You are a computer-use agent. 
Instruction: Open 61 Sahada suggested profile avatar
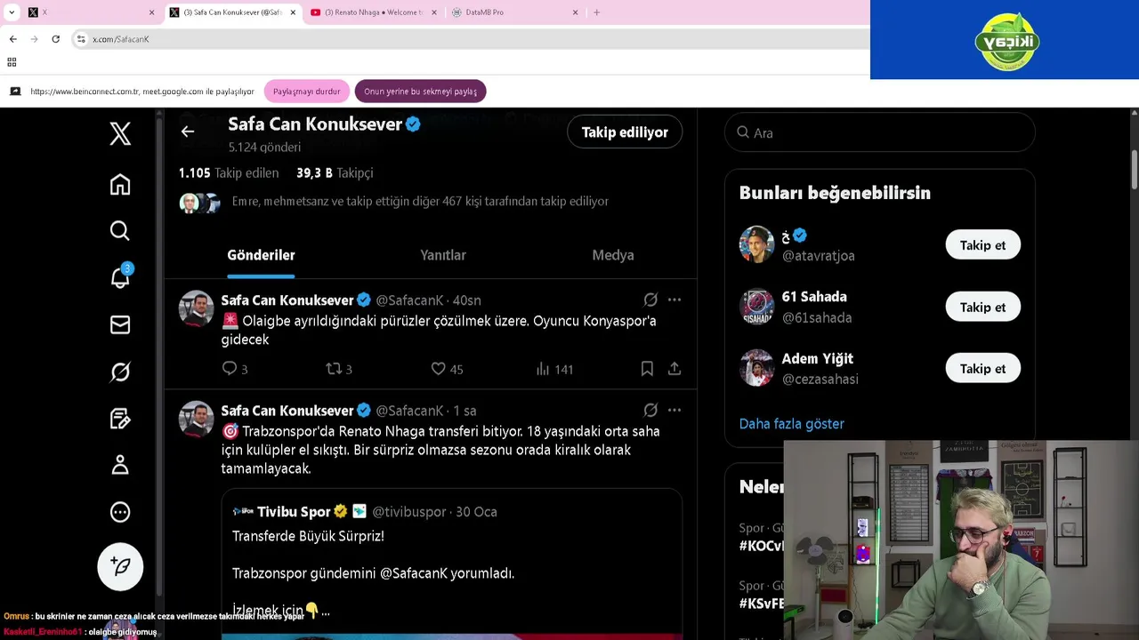(756, 307)
